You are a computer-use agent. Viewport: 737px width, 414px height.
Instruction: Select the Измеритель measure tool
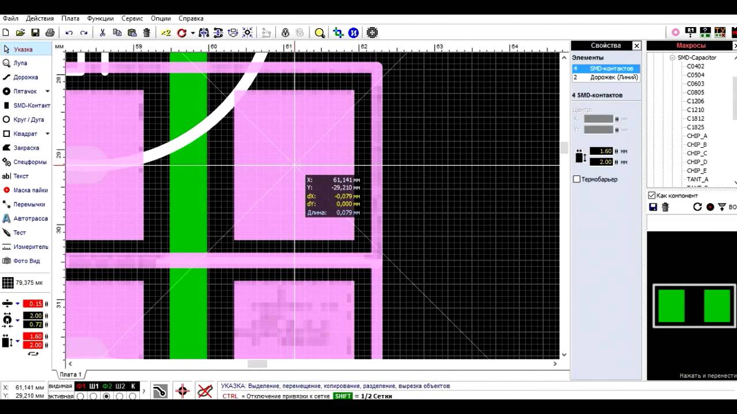tap(25, 247)
